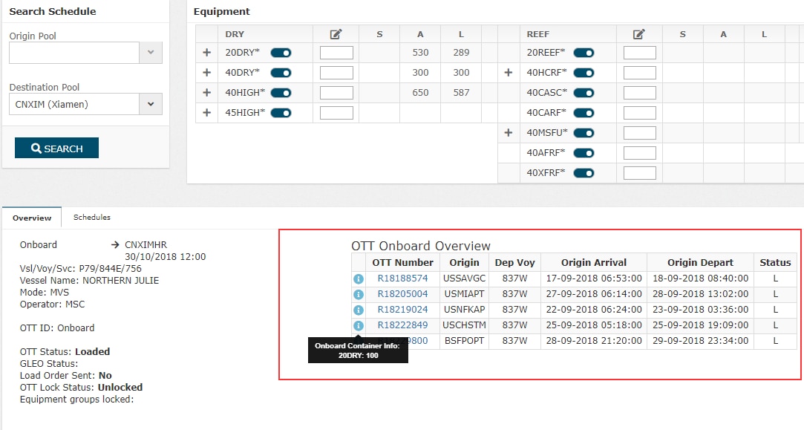Open OTT number R18188574 link
Image resolution: width=804 pixels, height=430 pixels.
[402, 278]
